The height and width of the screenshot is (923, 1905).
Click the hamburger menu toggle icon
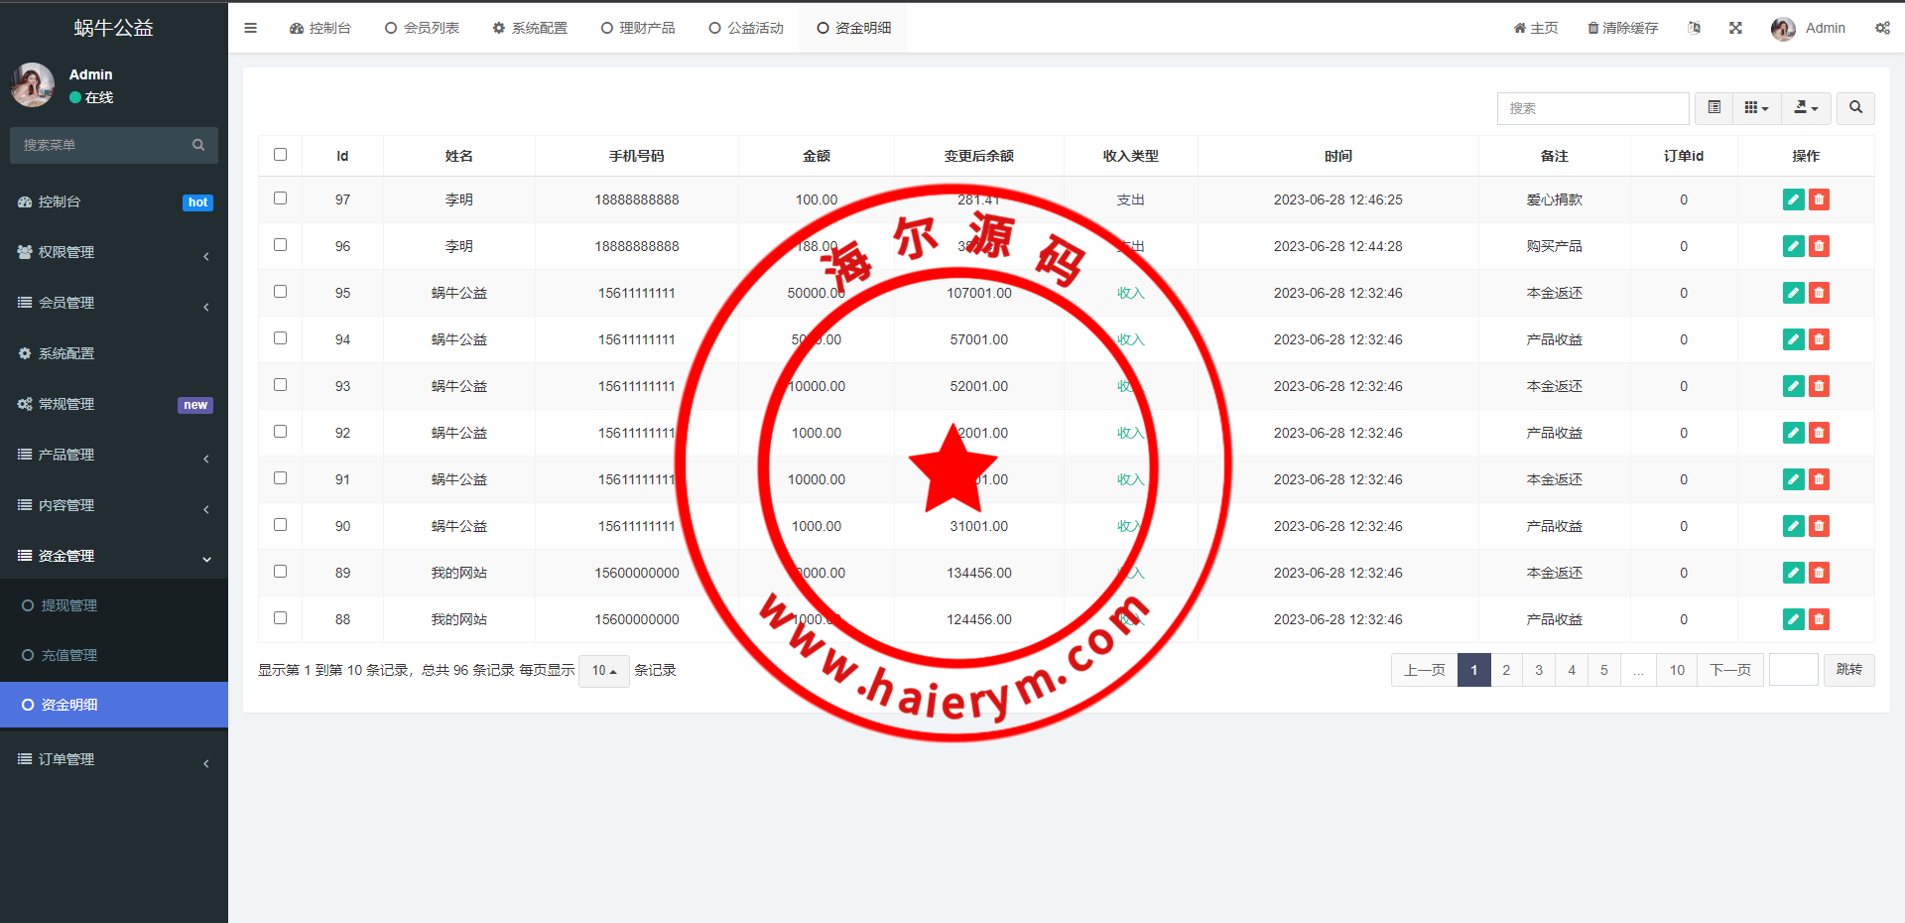point(250,28)
